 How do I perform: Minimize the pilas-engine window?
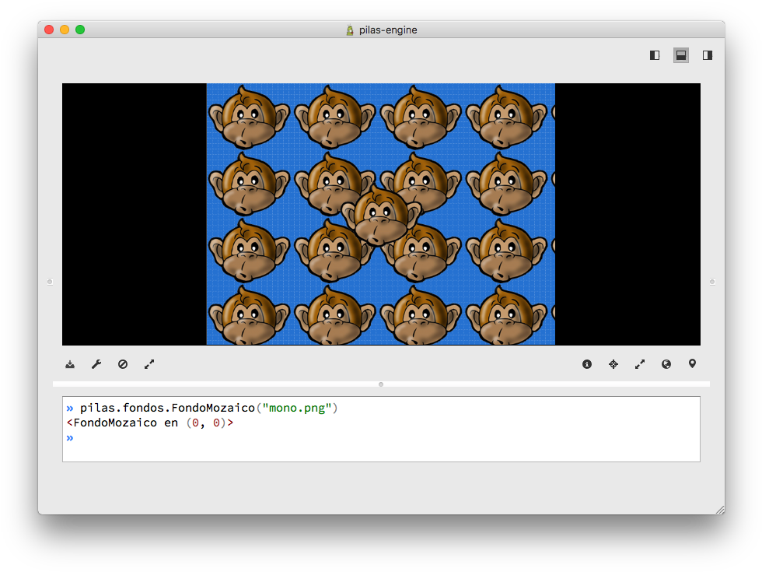pyautogui.click(x=65, y=30)
